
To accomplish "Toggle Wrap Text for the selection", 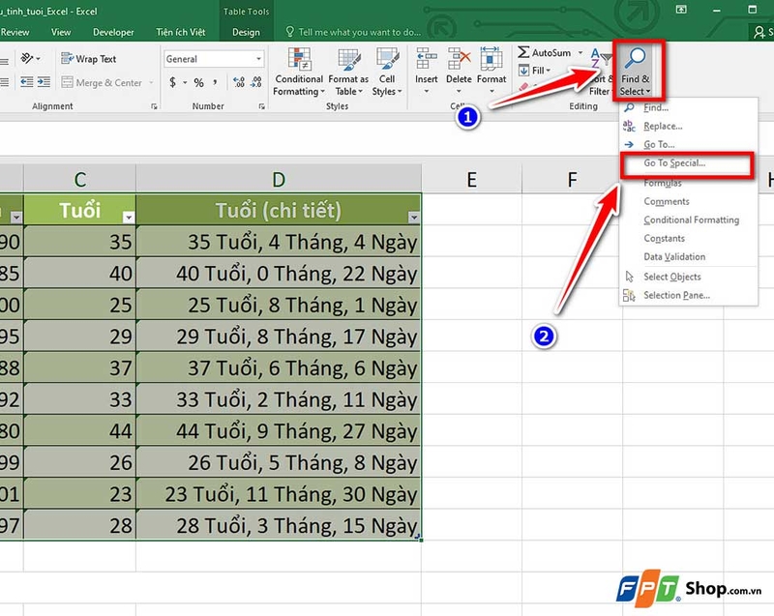I will [x=91, y=58].
